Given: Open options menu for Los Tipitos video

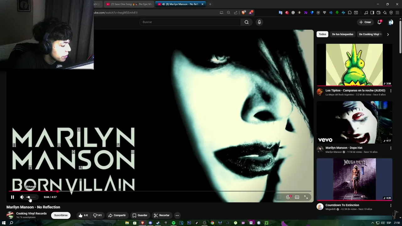Looking at the screenshot, I should [x=391, y=91].
